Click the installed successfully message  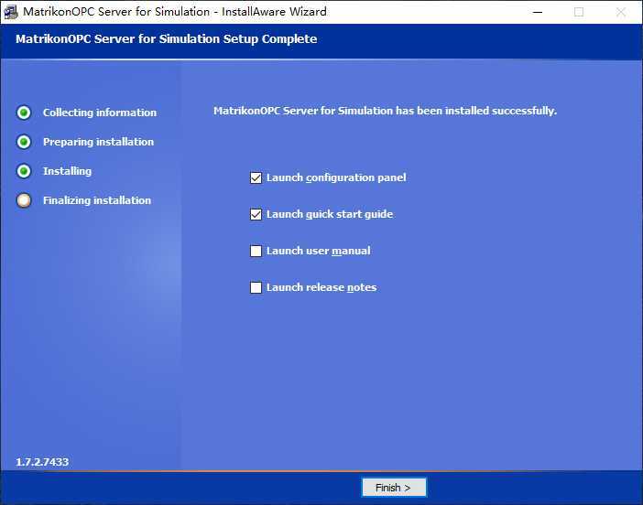pos(385,111)
